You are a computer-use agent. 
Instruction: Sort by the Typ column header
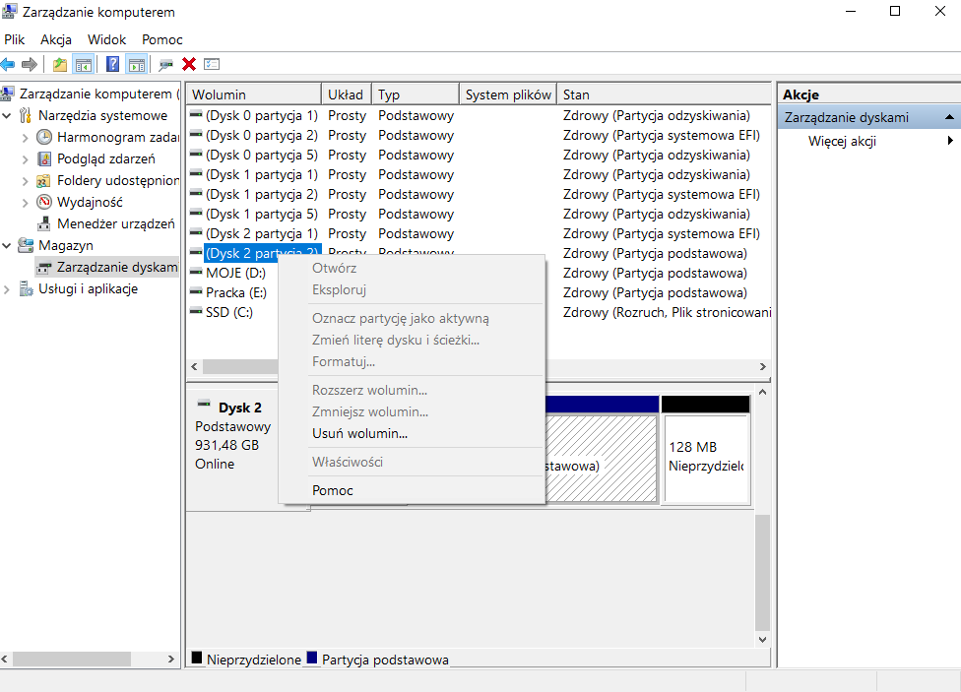[415, 94]
